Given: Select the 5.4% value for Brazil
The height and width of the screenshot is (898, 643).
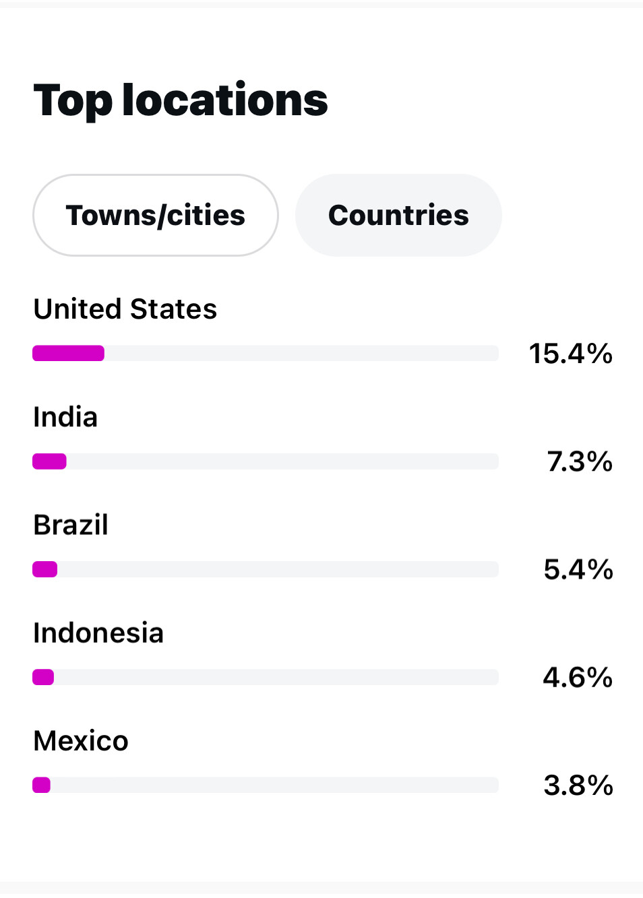Looking at the screenshot, I should pyautogui.click(x=578, y=569).
